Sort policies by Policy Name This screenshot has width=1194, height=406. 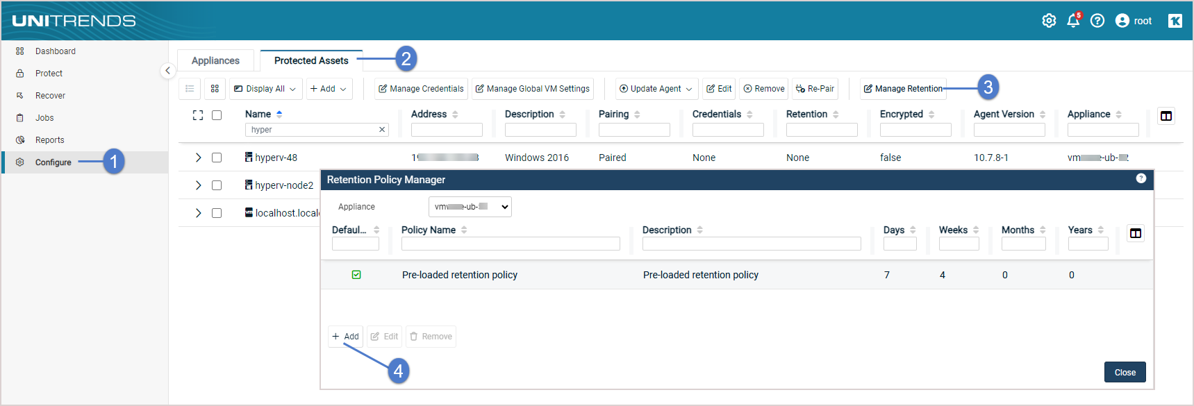[x=464, y=230]
